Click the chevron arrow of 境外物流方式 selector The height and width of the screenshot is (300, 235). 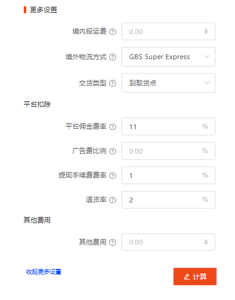coord(207,57)
